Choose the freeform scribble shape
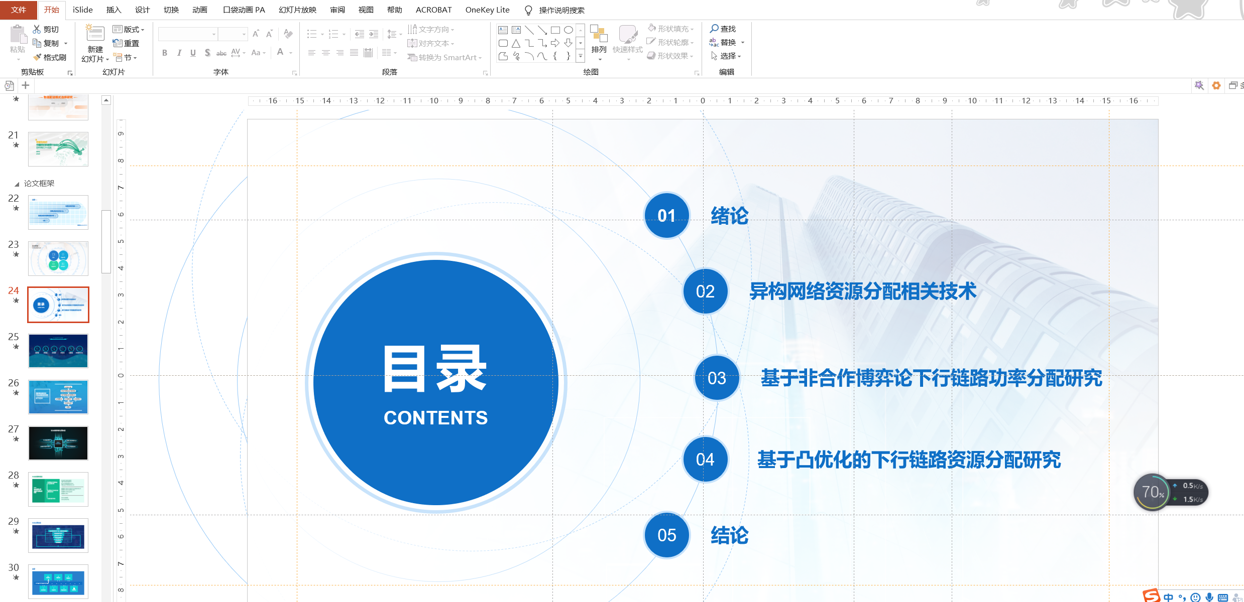 click(x=516, y=56)
